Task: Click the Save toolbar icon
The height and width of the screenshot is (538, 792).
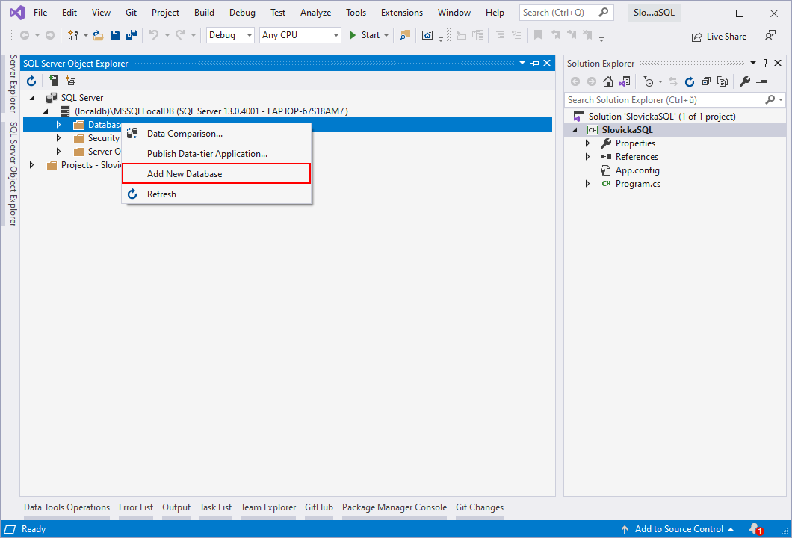Action: [115, 35]
